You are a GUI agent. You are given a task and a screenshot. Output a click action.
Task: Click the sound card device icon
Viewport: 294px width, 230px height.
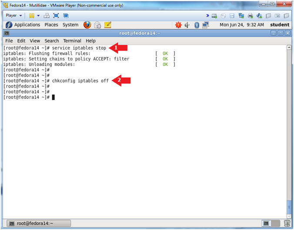pyautogui.click(x=259, y=16)
